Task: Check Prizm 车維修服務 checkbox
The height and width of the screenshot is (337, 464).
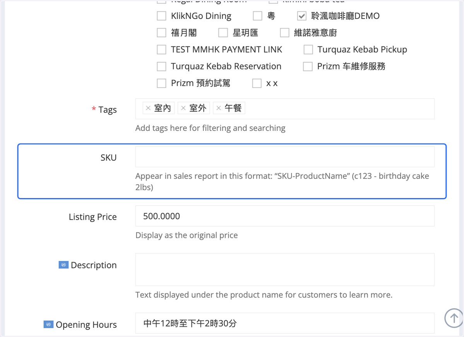Action: [x=308, y=66]
